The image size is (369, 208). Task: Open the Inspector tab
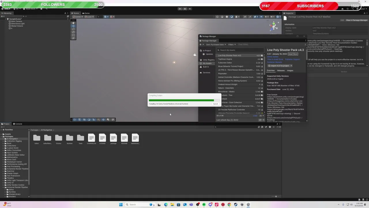pyautogui.click(x=288, y=13)
